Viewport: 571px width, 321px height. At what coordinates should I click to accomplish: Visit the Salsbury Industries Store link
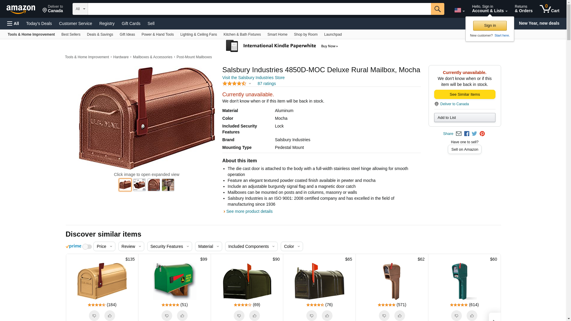[x=253, y=78]
